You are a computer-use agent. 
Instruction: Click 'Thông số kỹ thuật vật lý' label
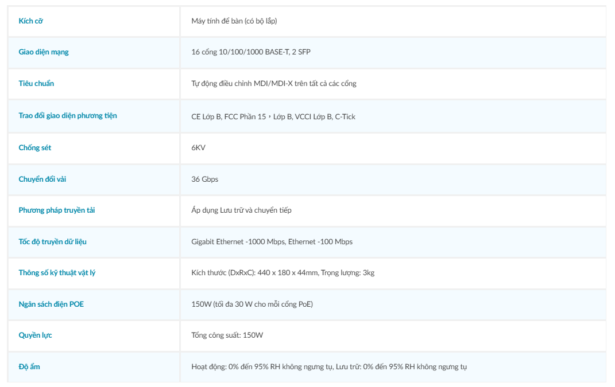pos(57,273)
